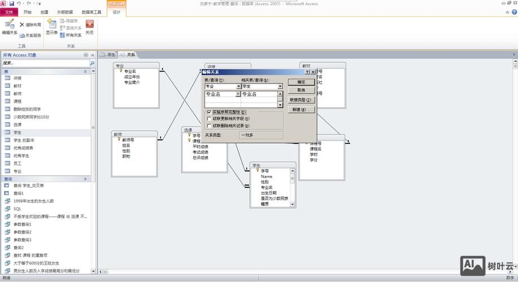Click the red 关闭 (Close) ribbon icon
The image size is (518, 282).
coord(89,27)
